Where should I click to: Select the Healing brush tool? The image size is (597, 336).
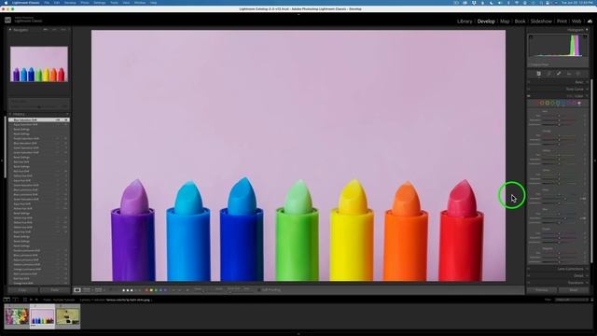(x=559, y=74)
